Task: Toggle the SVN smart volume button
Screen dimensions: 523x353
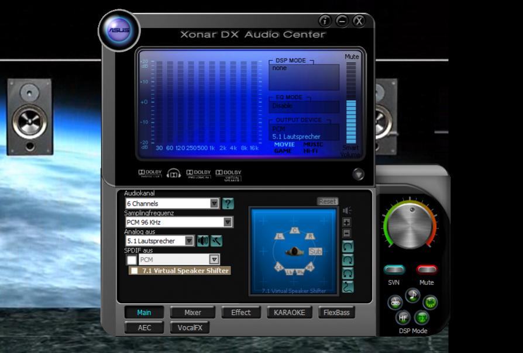Action: coord(394,269)
